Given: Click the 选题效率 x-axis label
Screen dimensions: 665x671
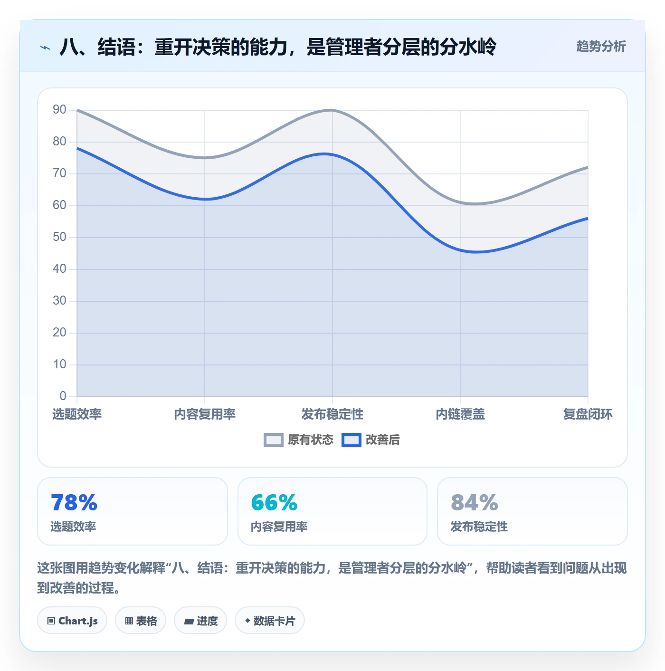Looking at the screenshot, I should click(77, 414).
